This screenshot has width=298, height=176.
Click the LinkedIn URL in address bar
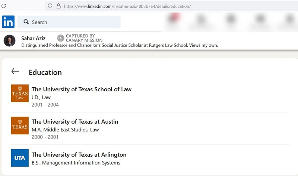[x=127, y=6]
